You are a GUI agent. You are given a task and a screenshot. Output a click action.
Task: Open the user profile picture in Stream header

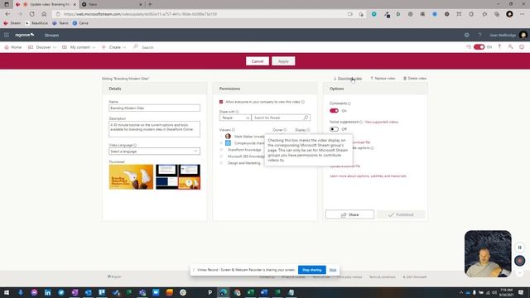click(x=523, y=35)
